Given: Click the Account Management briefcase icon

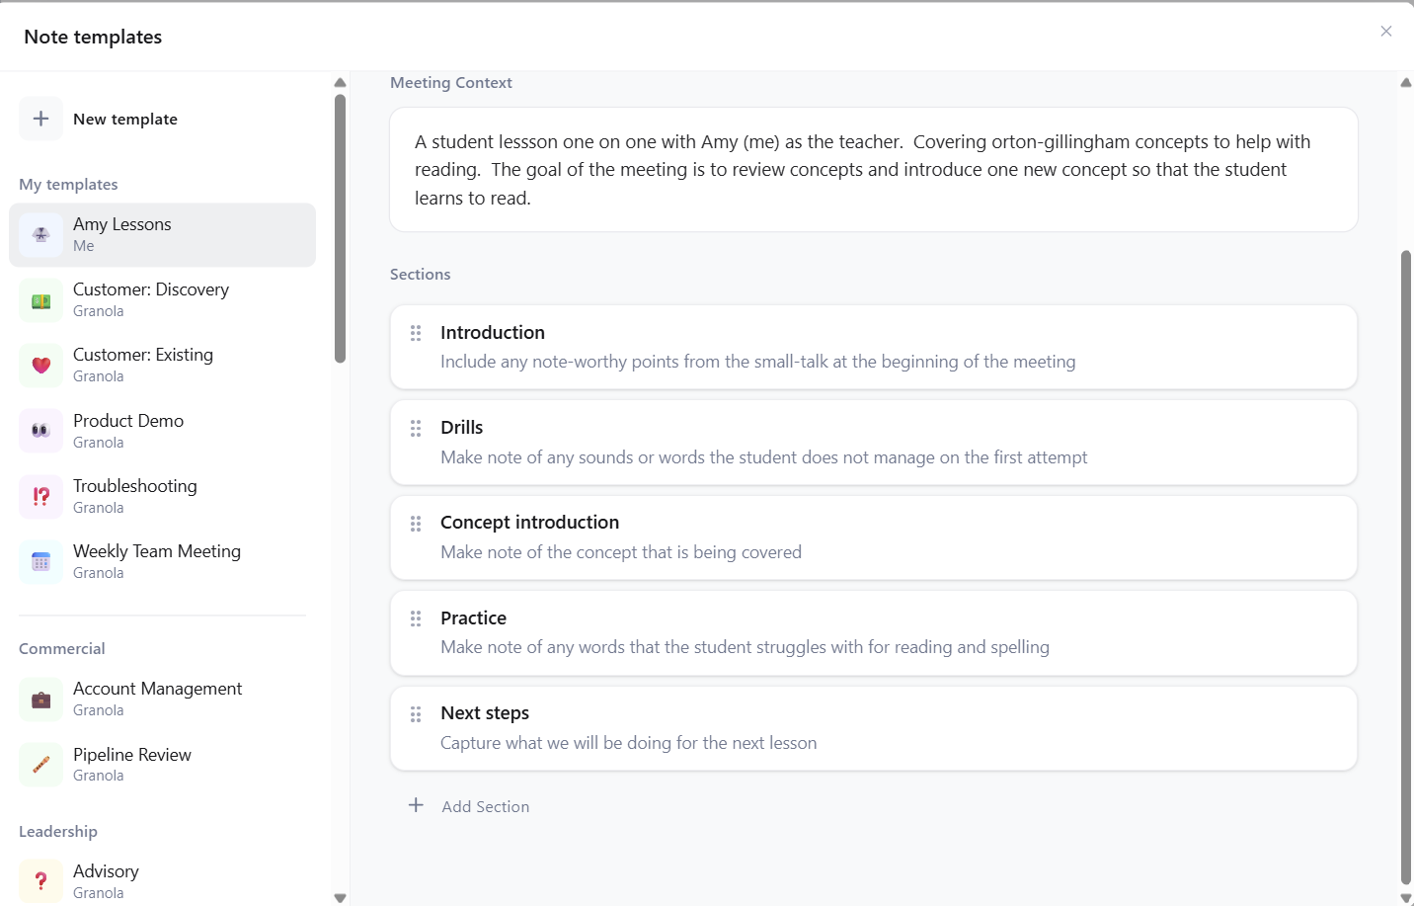Looking at the screenshot, I should point(40,700).
